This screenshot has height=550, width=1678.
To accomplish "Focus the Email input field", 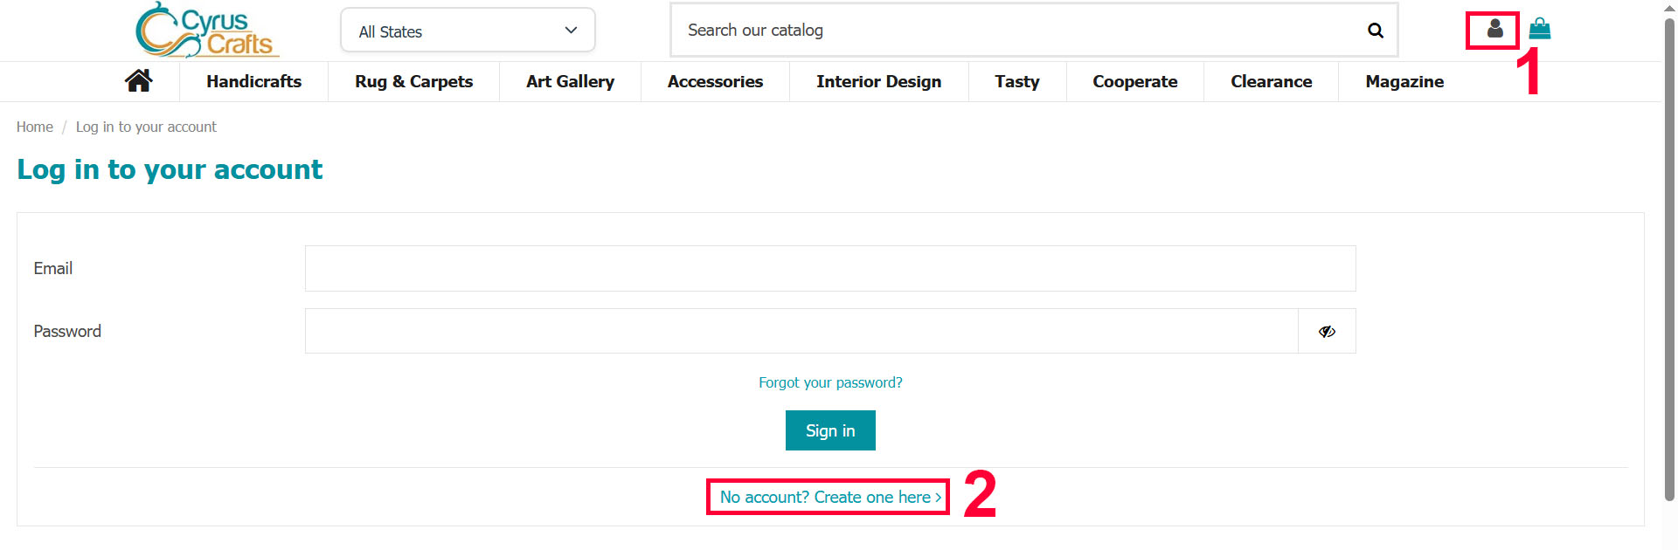I will tap(829, 269).
